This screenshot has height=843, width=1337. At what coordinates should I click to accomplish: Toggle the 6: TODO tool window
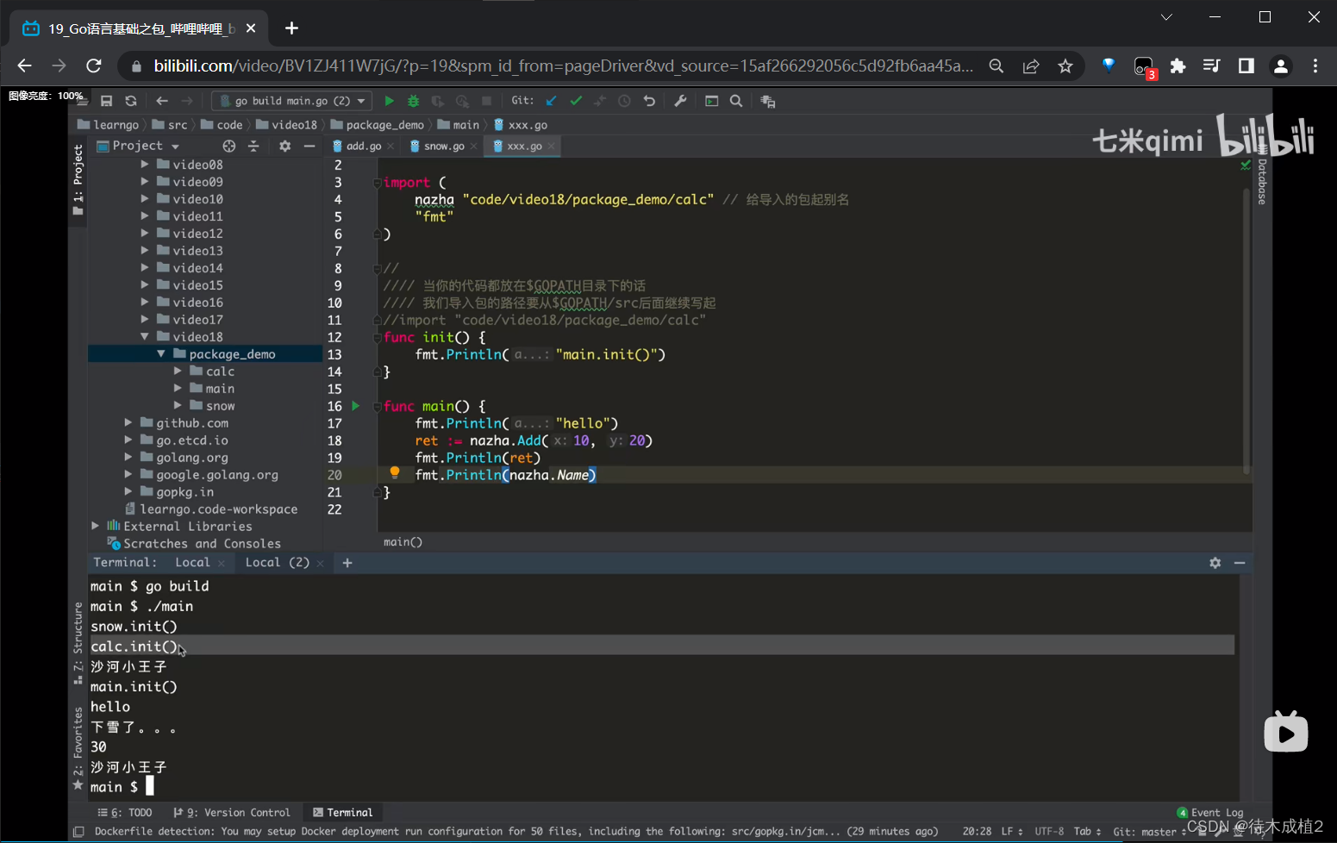(x=125, y=812)
